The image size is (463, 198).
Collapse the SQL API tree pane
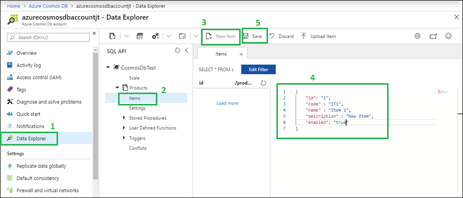click(x=186, y=50)
